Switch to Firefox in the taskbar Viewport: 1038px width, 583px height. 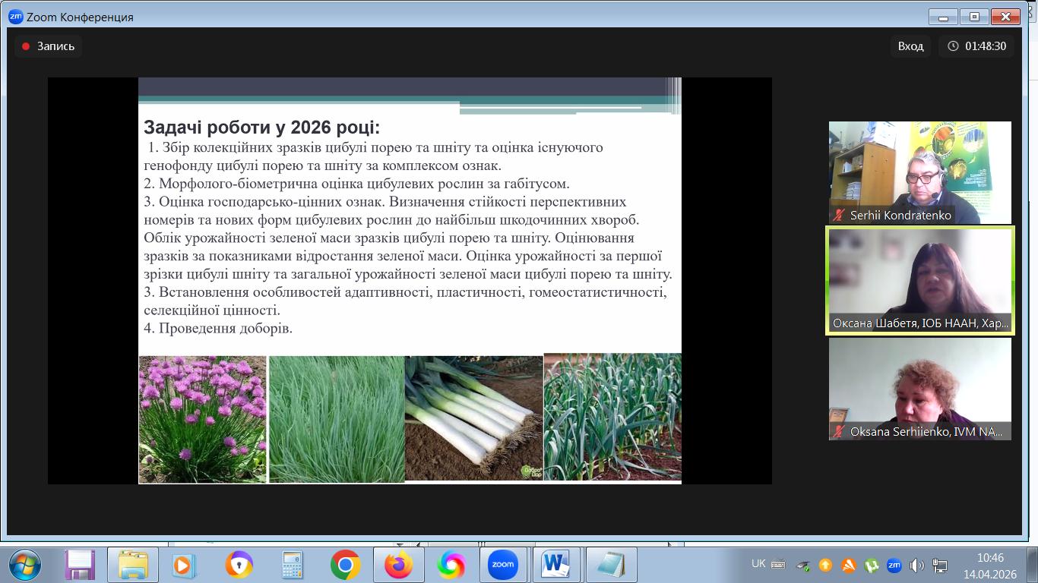[398, 565]
